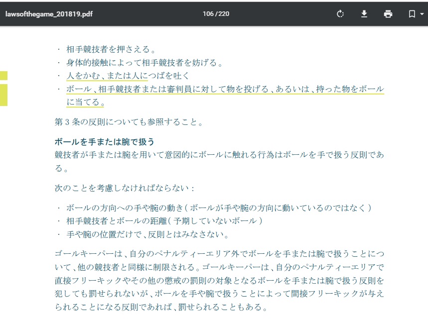Click the heading ボールを手または腕で扱う
The image size is (428, 323).
point(105,142)
